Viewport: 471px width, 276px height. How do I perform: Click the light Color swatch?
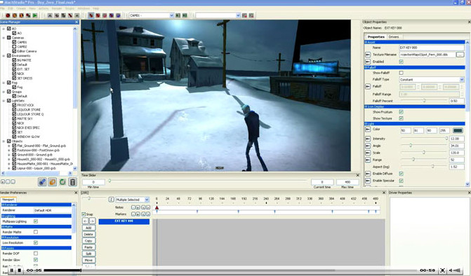458,130
